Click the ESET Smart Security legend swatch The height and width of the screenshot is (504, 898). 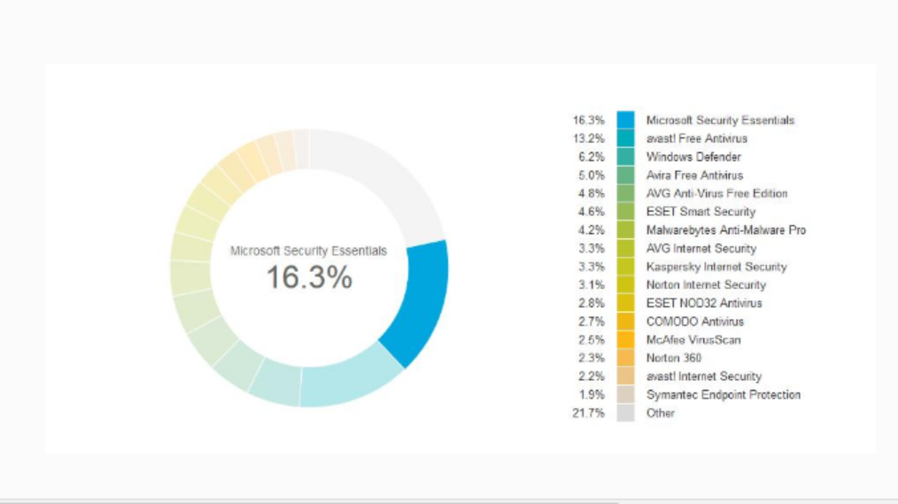625,212
